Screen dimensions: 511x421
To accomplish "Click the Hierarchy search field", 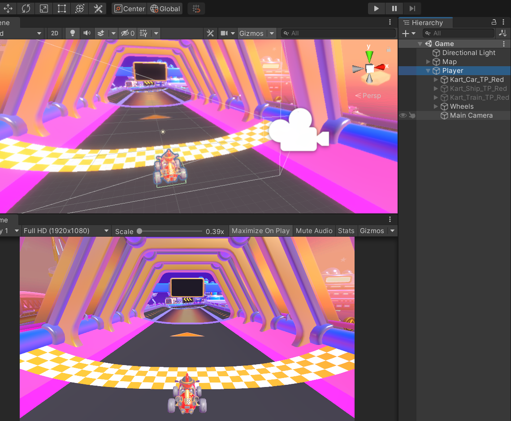I will [459, 33].
